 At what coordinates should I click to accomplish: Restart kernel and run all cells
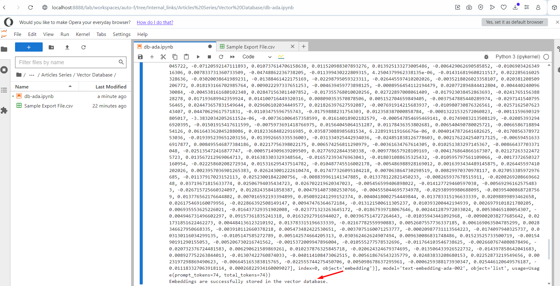click(232, 57)
